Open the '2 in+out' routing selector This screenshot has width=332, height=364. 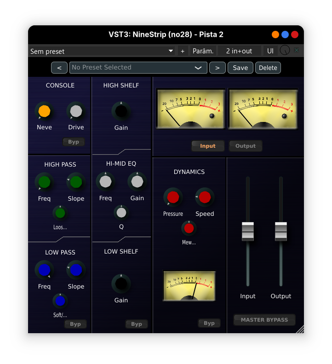(239, 51)
